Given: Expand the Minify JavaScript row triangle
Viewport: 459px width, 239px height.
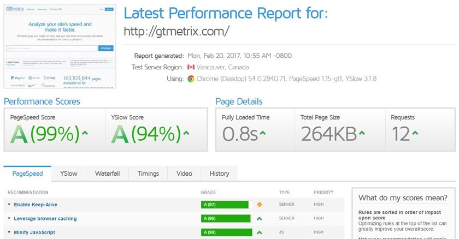Looking at the screenshot, I should 9,232.
